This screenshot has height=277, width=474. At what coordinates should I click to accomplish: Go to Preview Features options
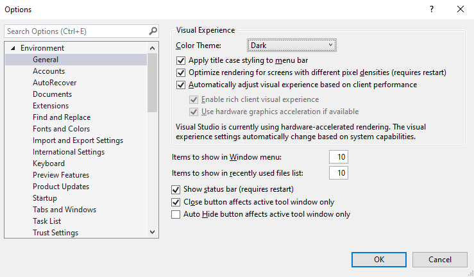click(x=61, y=175)
